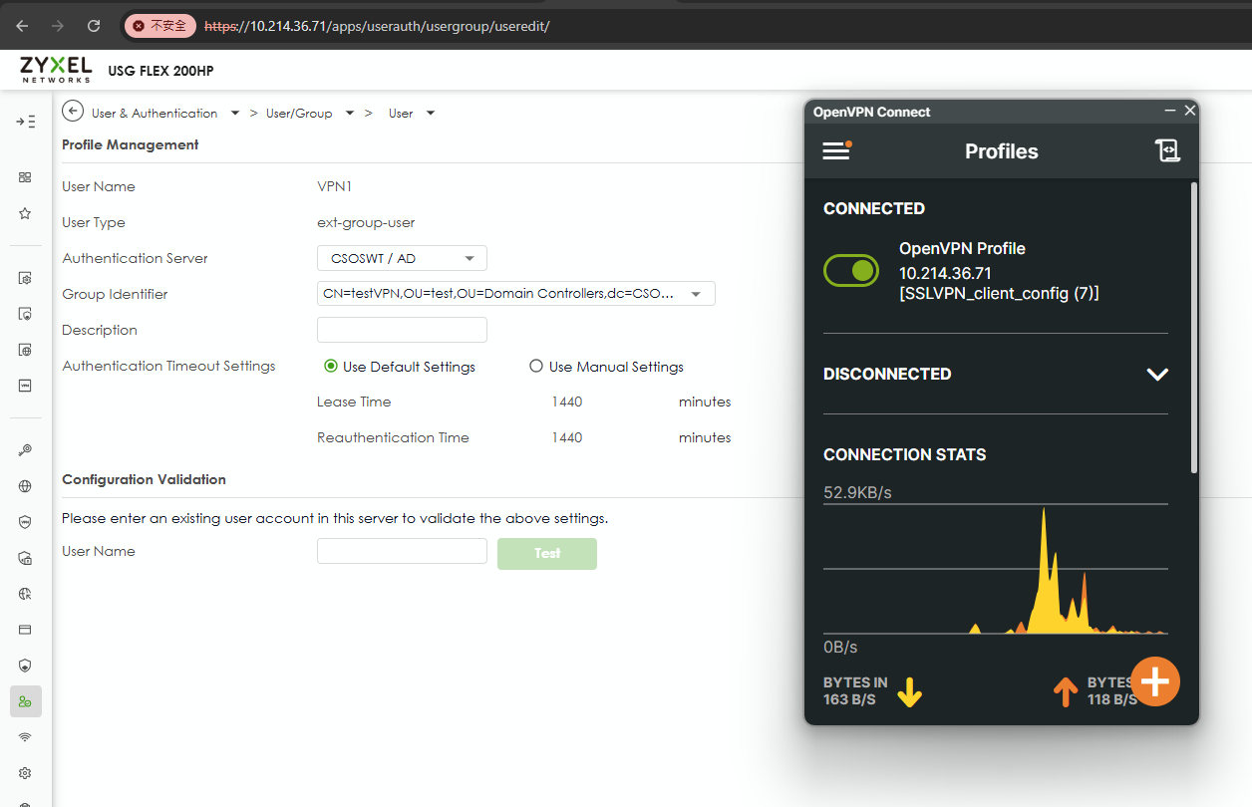The width and height of the screenshot is (1252, 807).
Task: Click the User & Authentication breadcrumb label
Action: 155,114
